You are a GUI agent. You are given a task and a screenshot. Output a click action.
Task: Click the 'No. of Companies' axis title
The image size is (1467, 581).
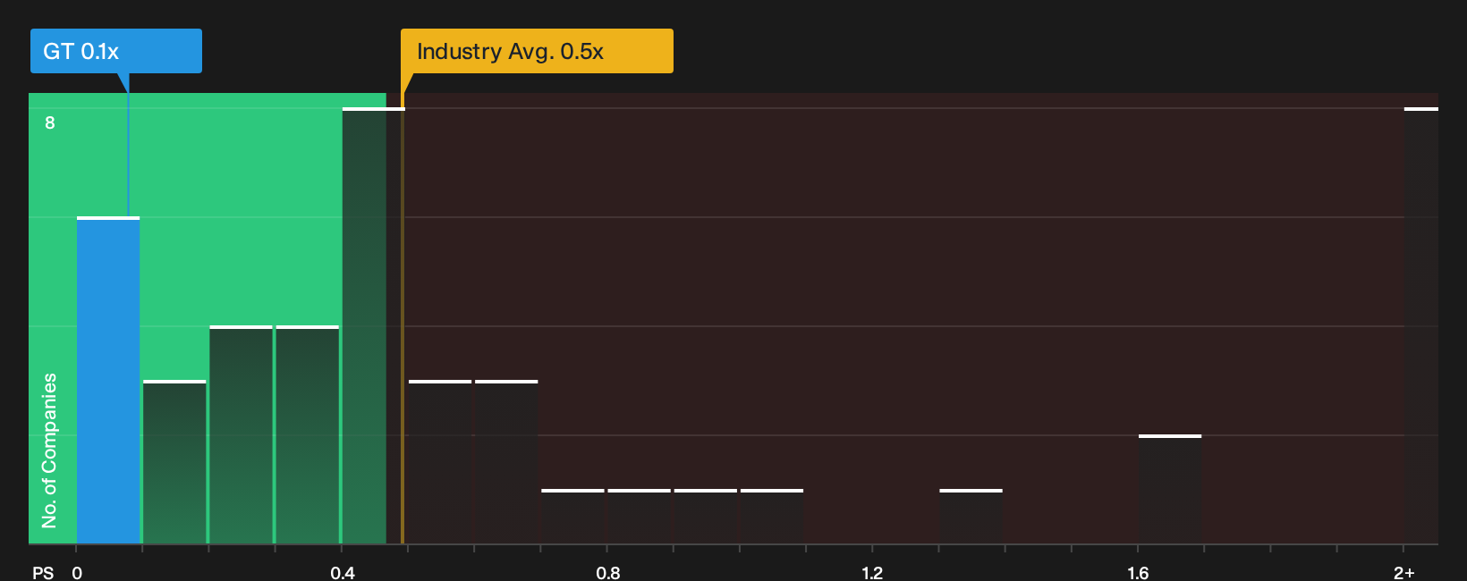tap(49, 450)
